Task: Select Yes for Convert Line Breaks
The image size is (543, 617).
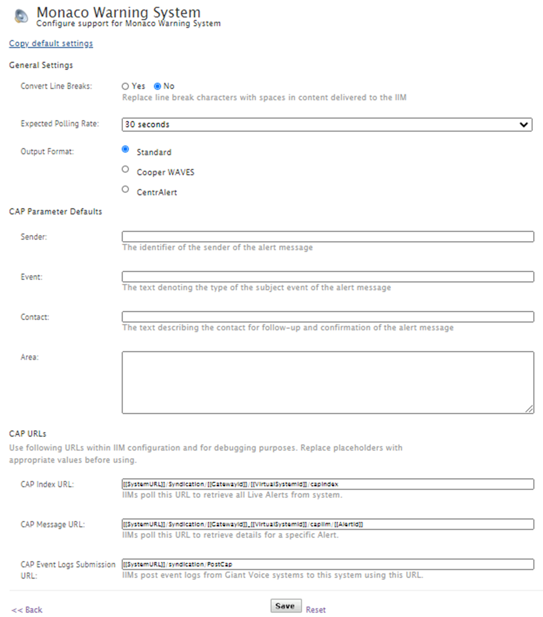Action: pyautogui.click(x=125, y=86)
